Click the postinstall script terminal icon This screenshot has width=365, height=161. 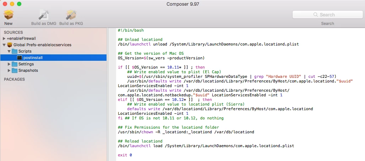[x=20, y=58]
